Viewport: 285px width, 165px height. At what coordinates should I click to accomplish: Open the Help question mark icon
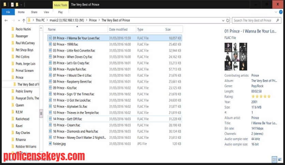(281, 12)
